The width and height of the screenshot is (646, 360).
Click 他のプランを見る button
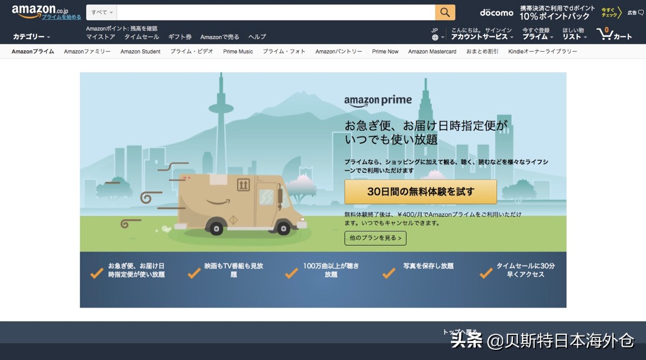(375, 238)
